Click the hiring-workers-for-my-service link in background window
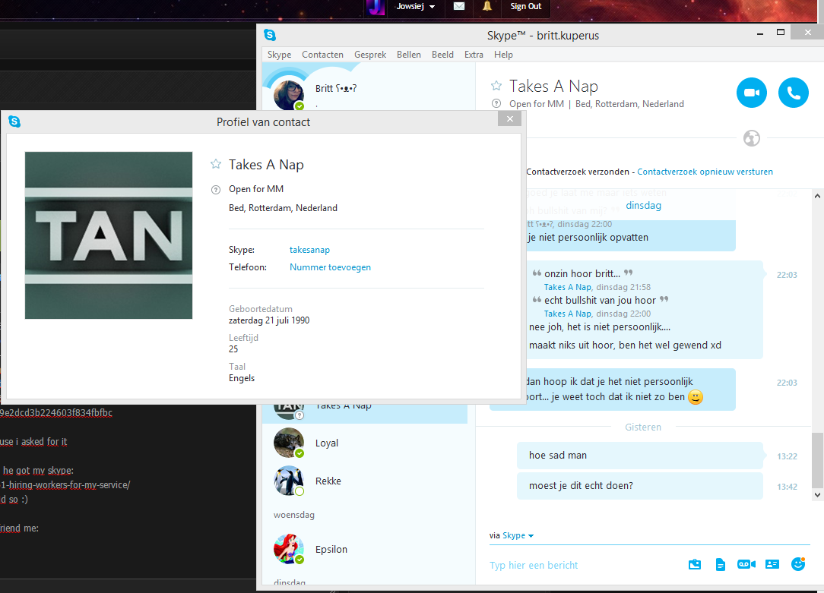The width and height of the screenshot is (824, 593). tap(65, 485)
